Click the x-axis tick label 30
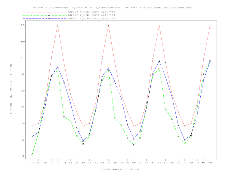This screenshot has height=177, width=229. [x=96, y=163]
